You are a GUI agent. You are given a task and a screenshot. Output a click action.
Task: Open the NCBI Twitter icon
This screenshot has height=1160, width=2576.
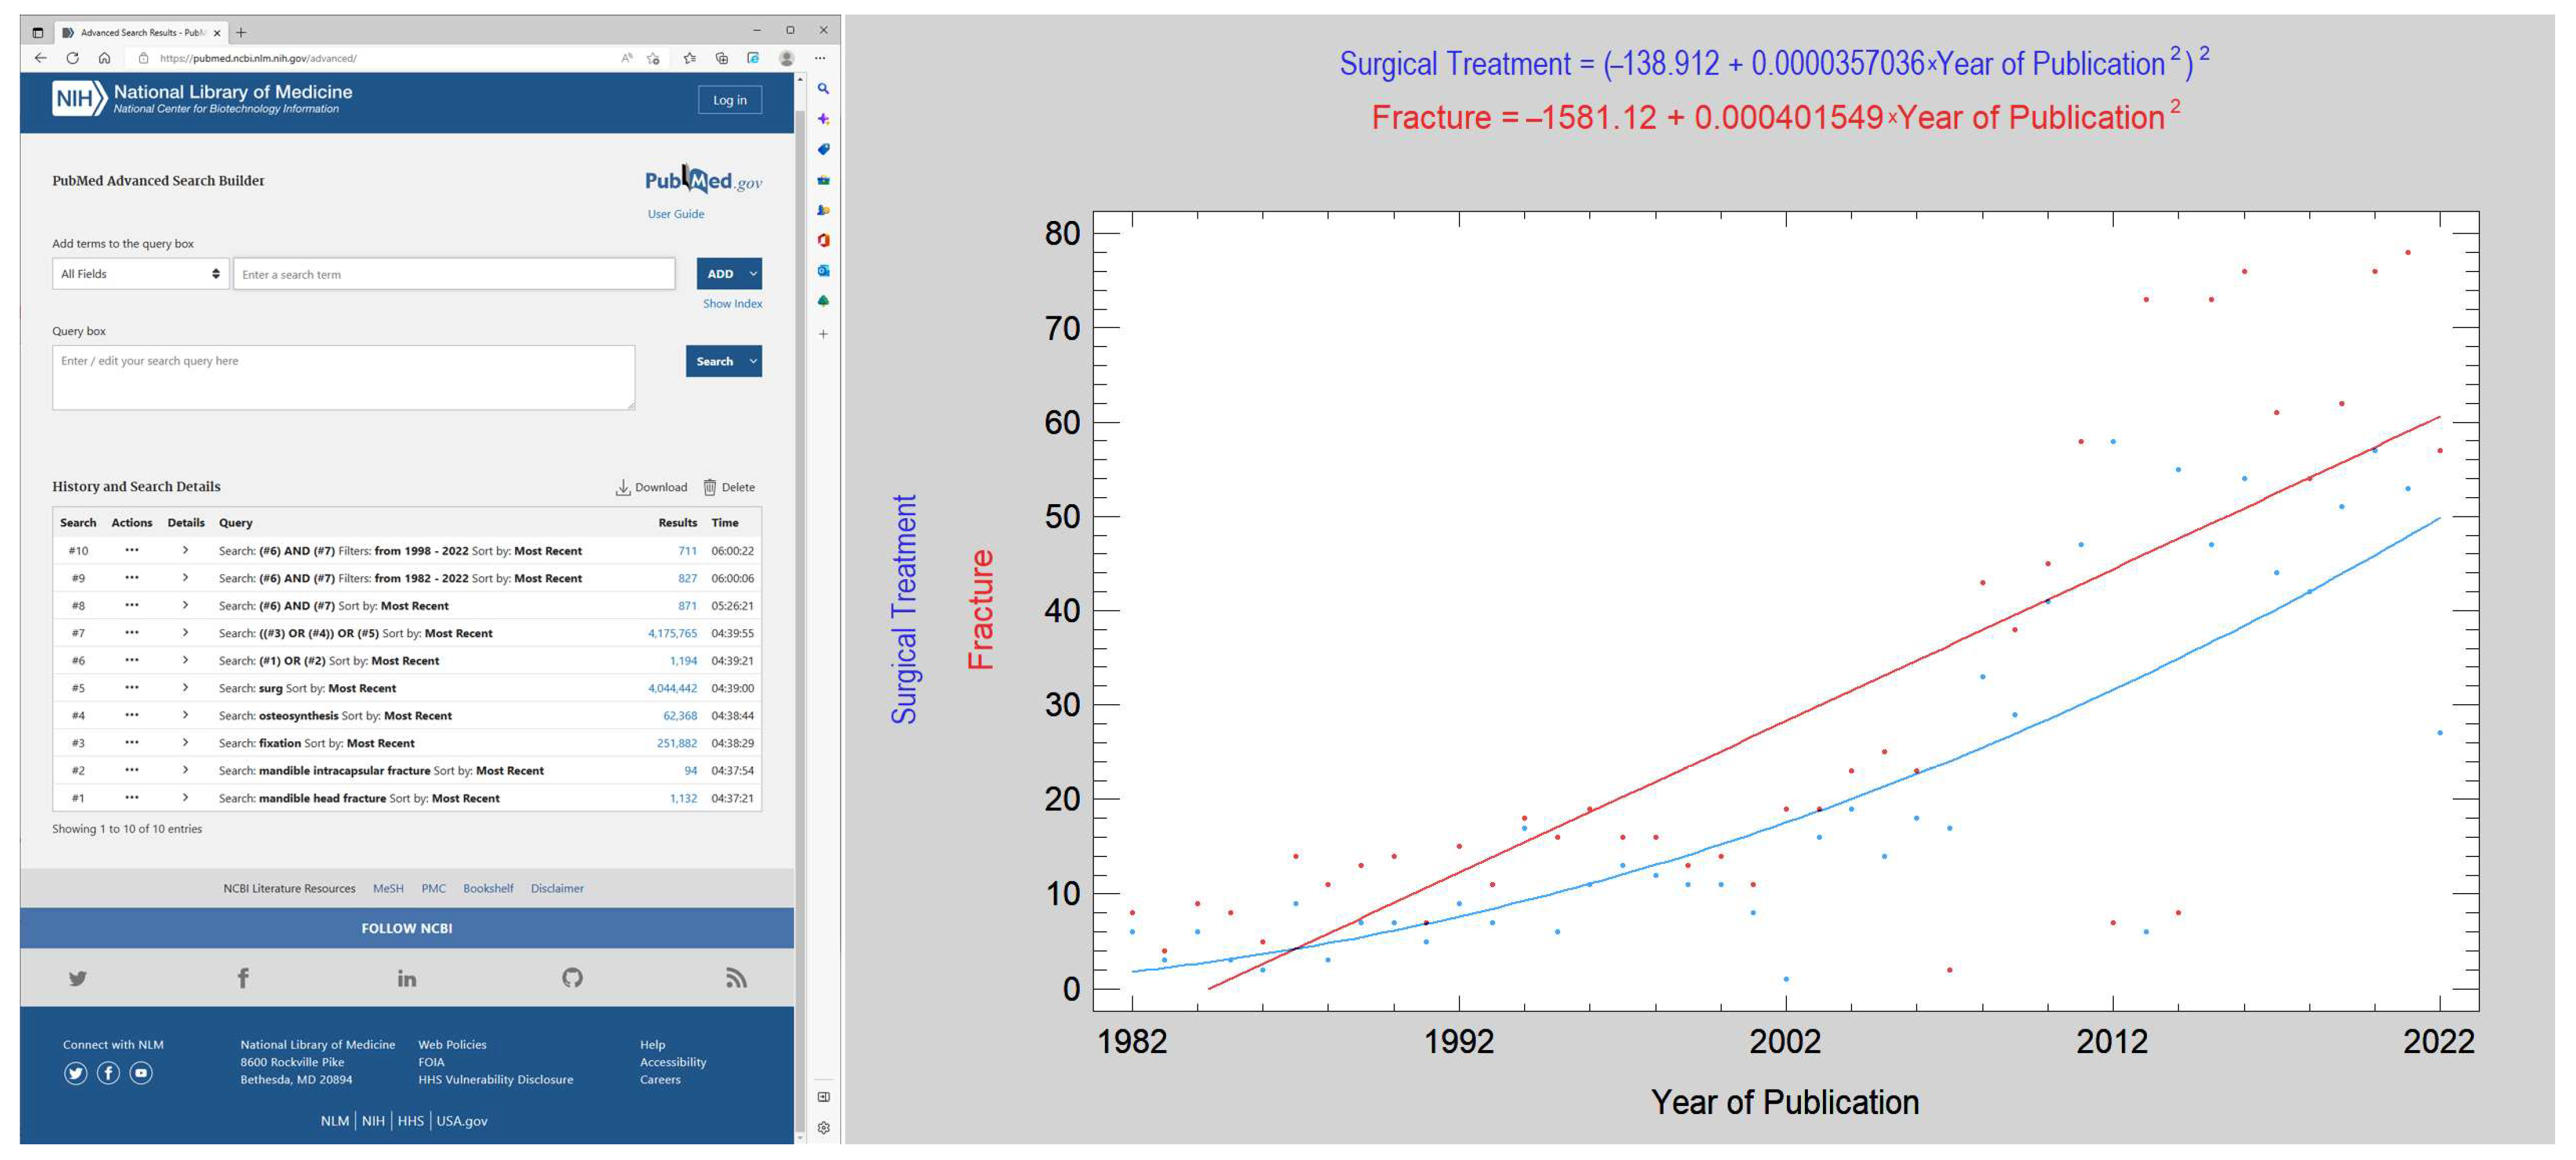pos(77,978)
